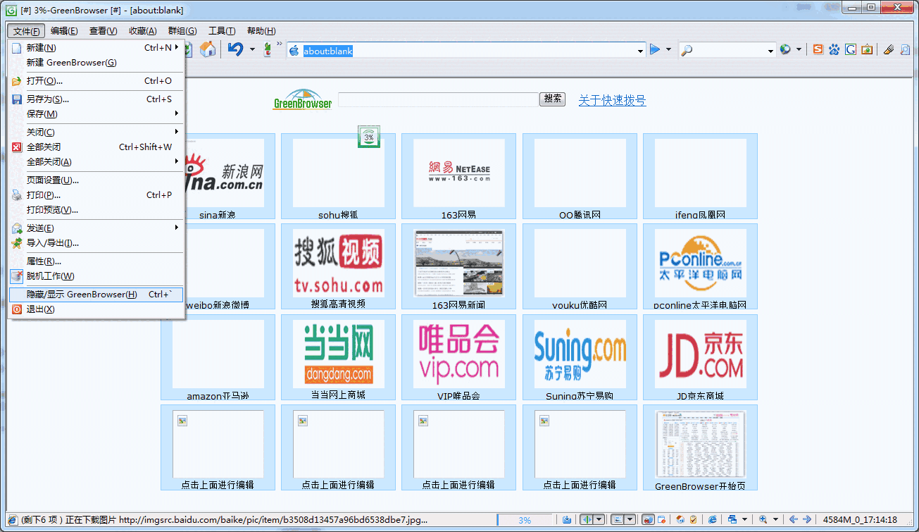Click the zoom magnifier icon in status bar
The image size is (919, 532).
tap(763, 520)
